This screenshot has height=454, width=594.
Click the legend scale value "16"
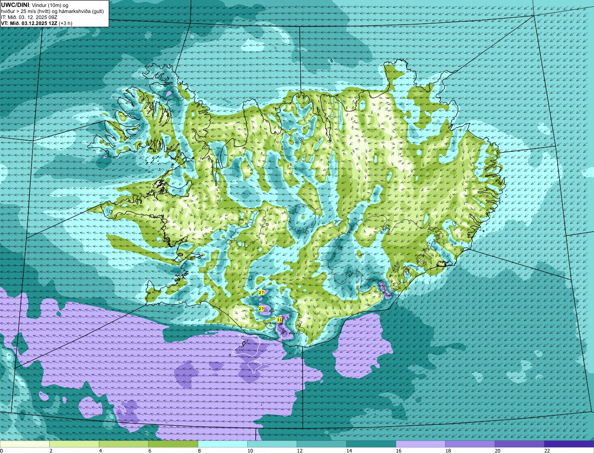(399, 451)
